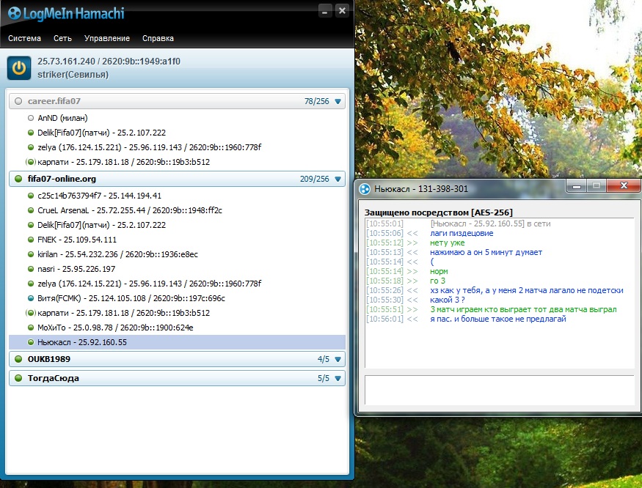Screen dimensions: 642x488
Task: Click the Ньюкасл chat window icon
Action: tap(365, 189)
